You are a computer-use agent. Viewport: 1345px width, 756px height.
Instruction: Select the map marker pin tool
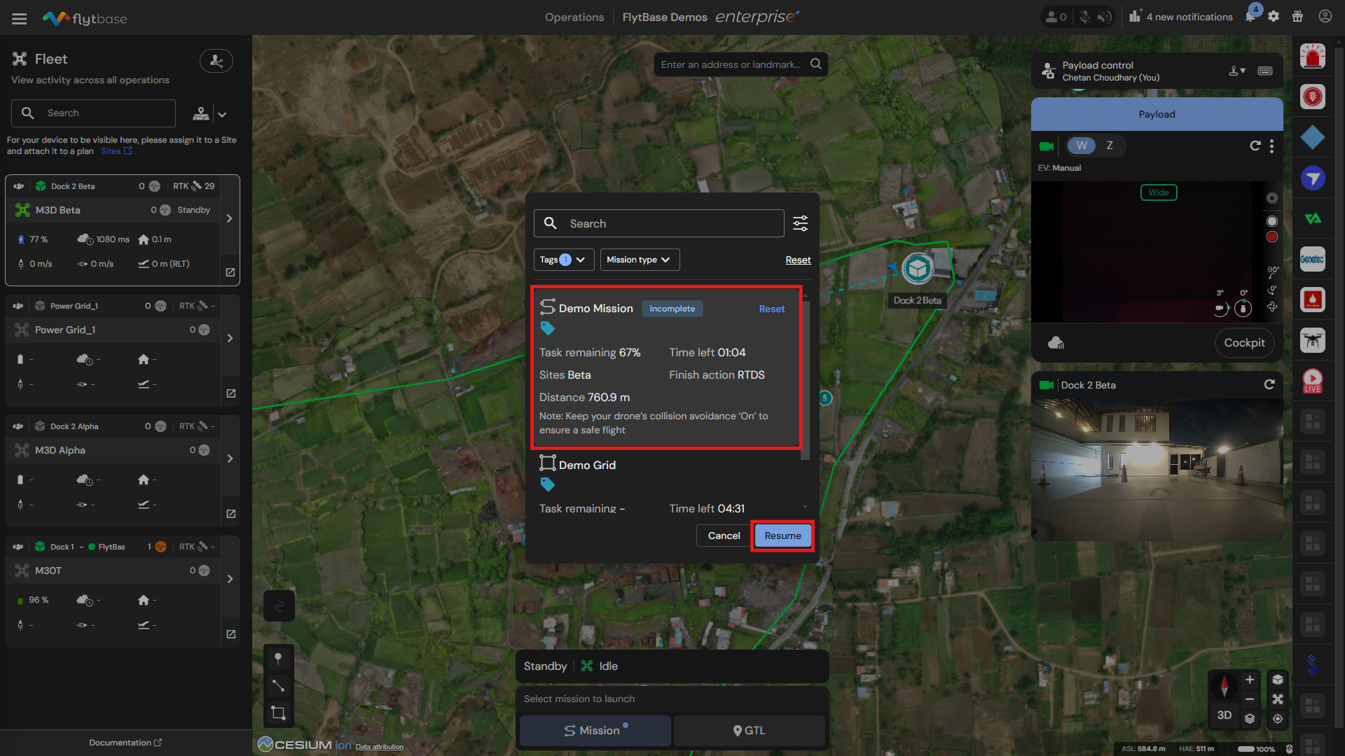[x=278, y=658]
